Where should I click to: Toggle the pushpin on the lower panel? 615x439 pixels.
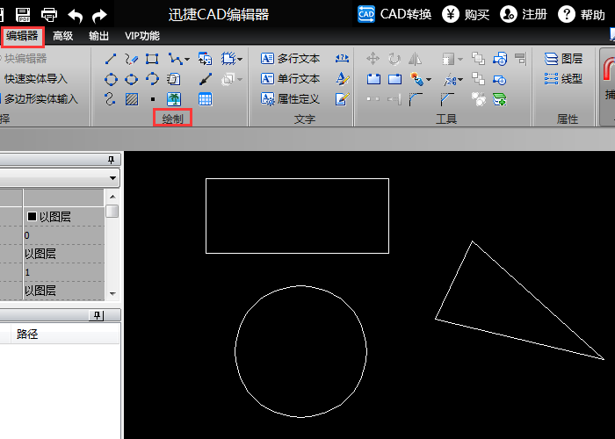[x=97, y=315]
